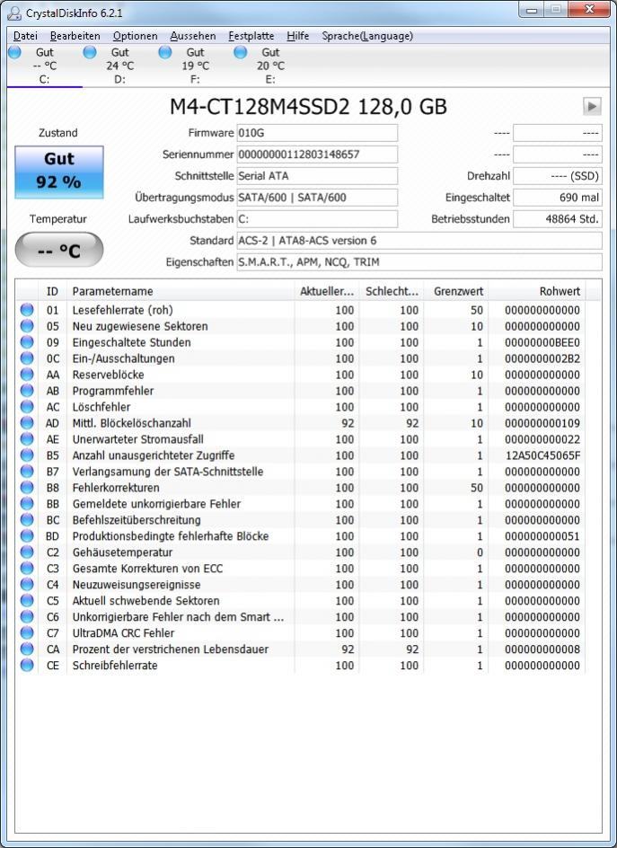Click status icon for Reserveblöcke

tap(27, 375)
